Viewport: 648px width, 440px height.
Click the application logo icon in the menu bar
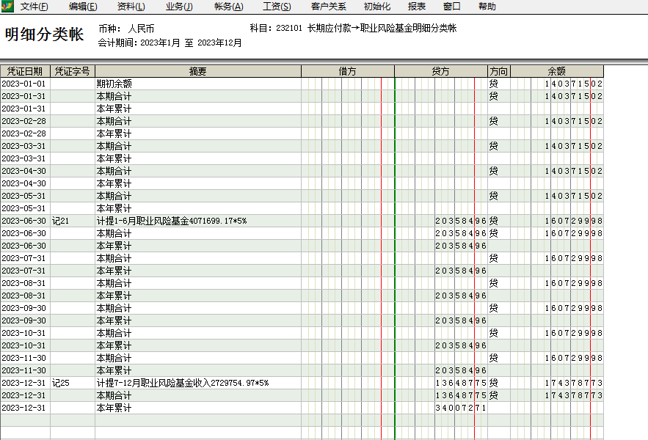coord(7,7)
